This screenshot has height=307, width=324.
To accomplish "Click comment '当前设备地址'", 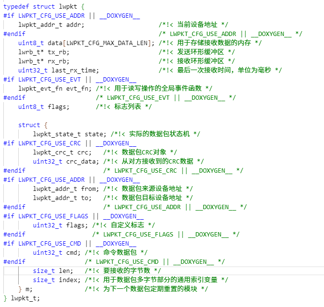I will coord(197,24).
